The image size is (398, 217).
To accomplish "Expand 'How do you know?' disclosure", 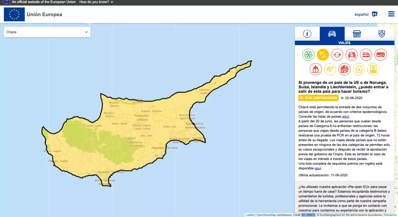I will point(96,2).
